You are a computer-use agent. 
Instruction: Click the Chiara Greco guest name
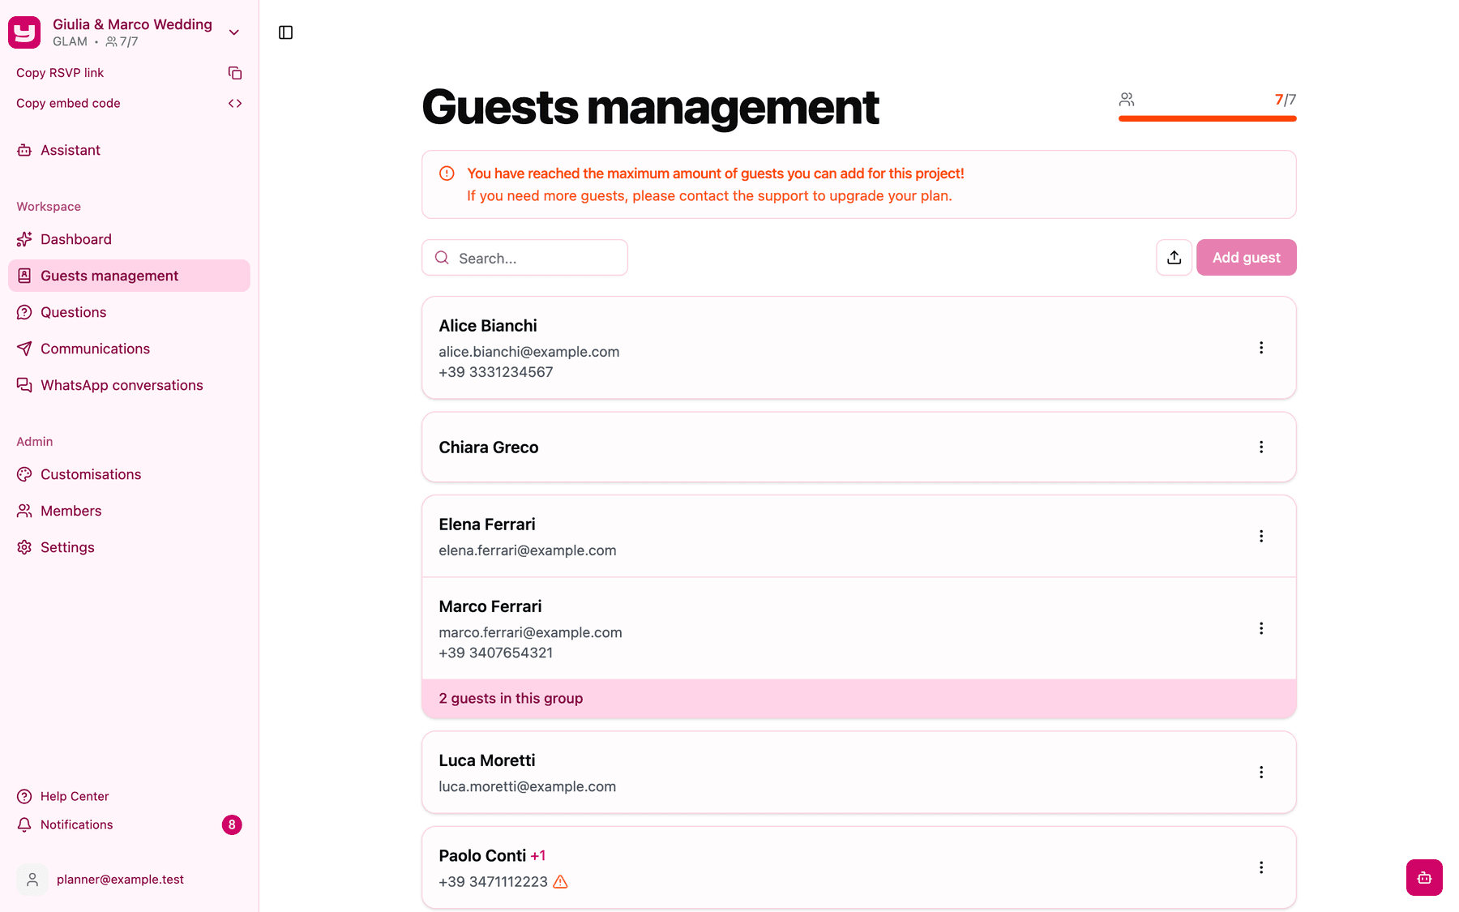(489, 447)
